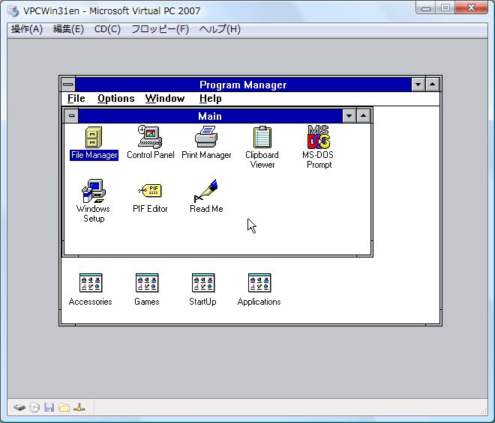Select the Control Panel icon
Screen dimensions: 495x423
tap(150, 137)
